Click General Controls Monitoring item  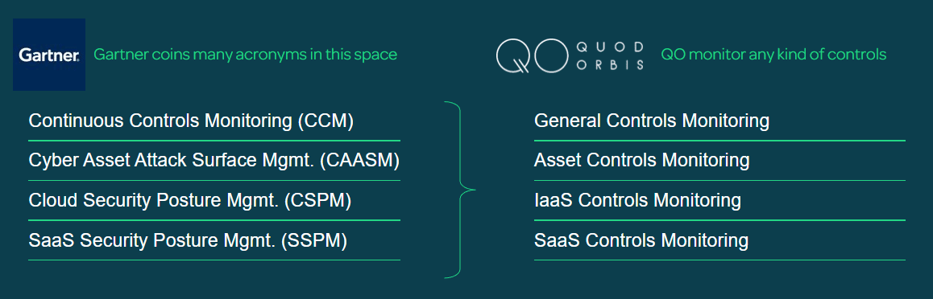(719, 121)
